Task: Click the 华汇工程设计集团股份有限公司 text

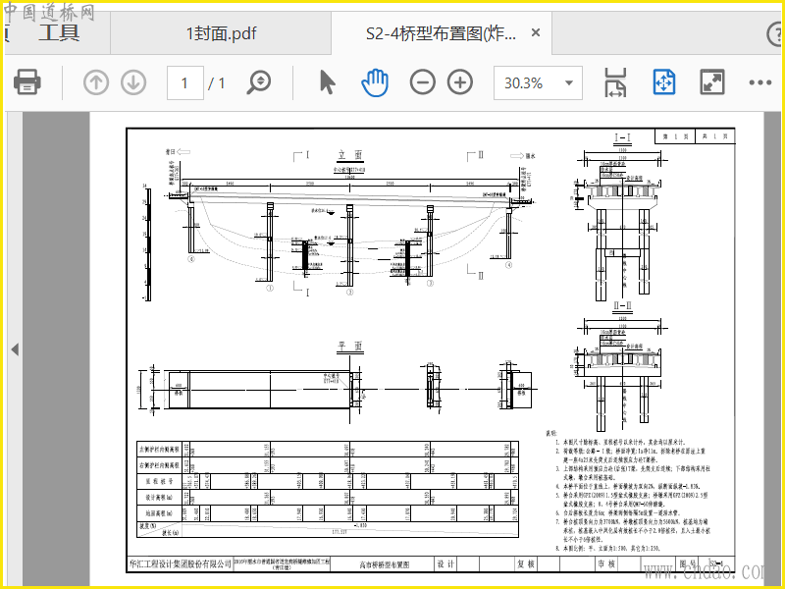Action: [181, 563]
